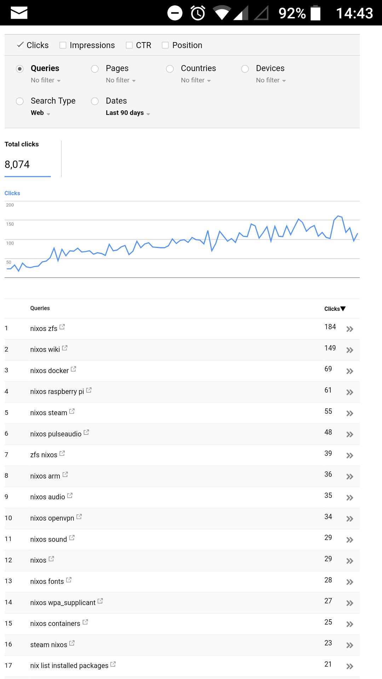Sort by the Clicks column header
382x679 pixels.
pos(335,309)
